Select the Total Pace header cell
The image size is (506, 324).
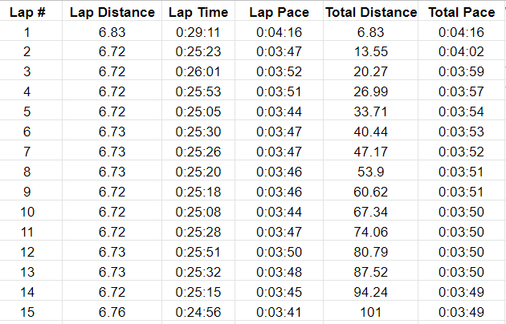point(461,12)
